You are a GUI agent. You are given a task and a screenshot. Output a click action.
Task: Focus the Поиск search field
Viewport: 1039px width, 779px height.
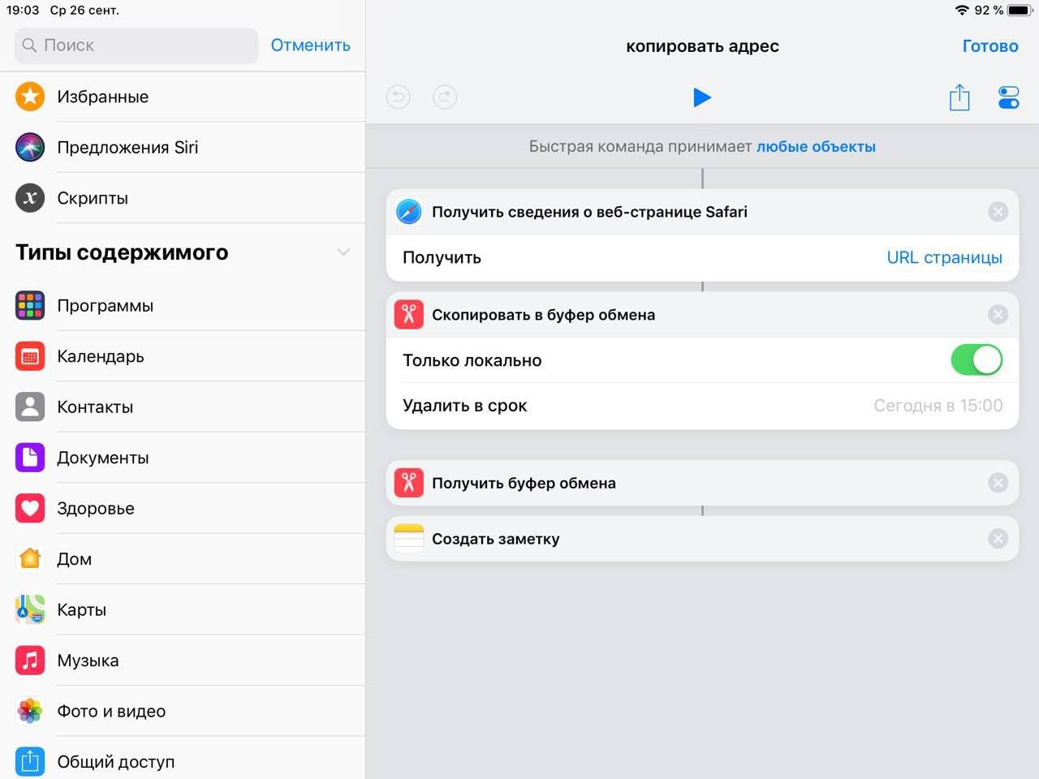(136, 45)
